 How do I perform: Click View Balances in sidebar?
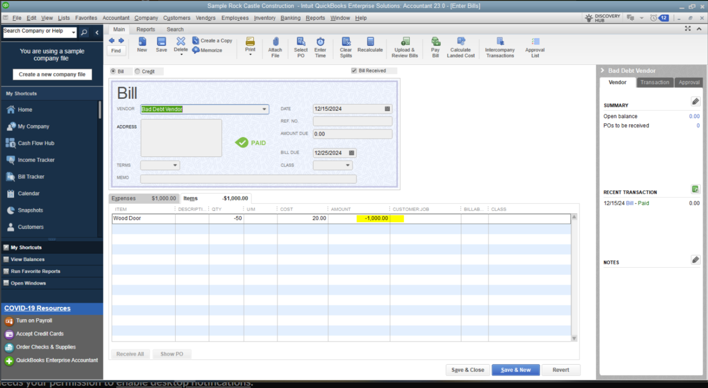tap(27, 259)
